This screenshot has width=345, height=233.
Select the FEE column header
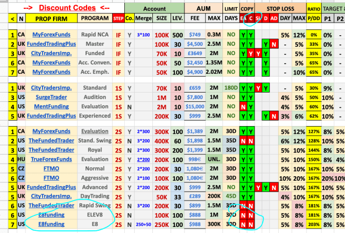195,18
